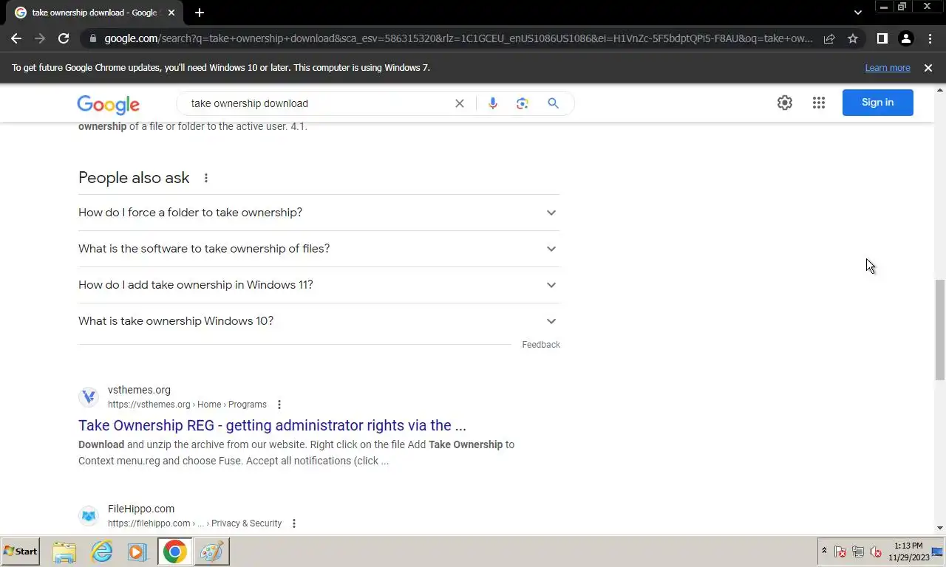Start voice search with microphone icon

pos(493,103)
